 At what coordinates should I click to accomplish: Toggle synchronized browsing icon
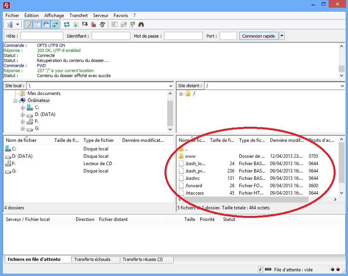pyautogui.click(x=132, y=24)
